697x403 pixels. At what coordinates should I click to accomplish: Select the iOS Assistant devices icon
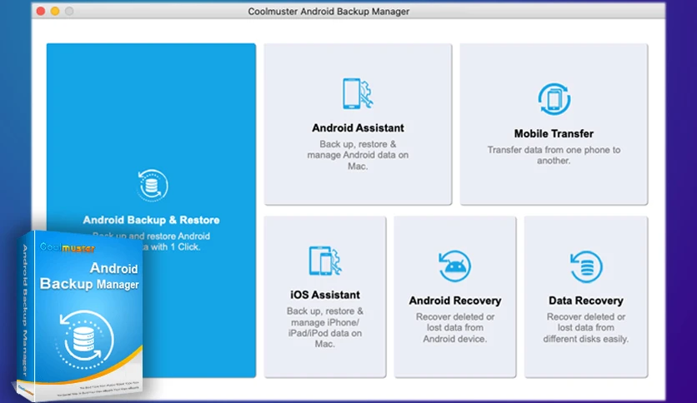(x=325, y=261)
